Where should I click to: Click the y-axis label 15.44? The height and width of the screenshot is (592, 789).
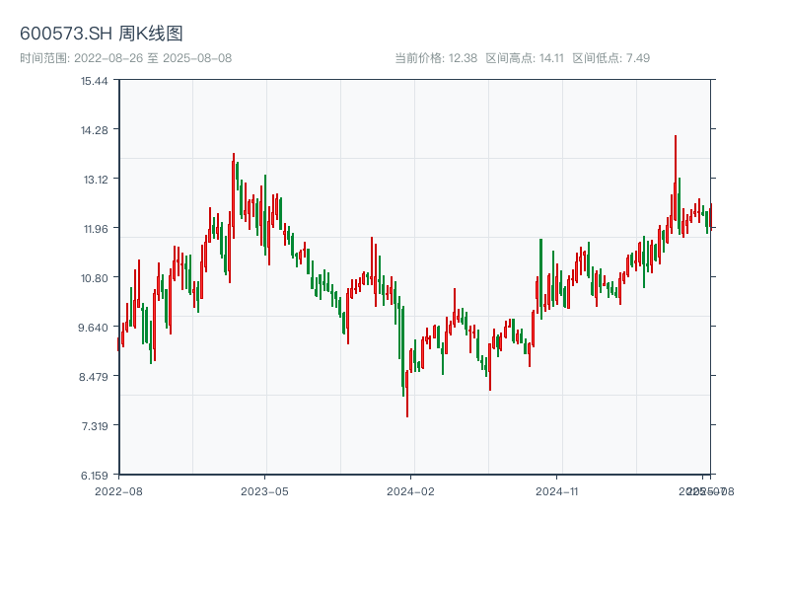(95, 81)
